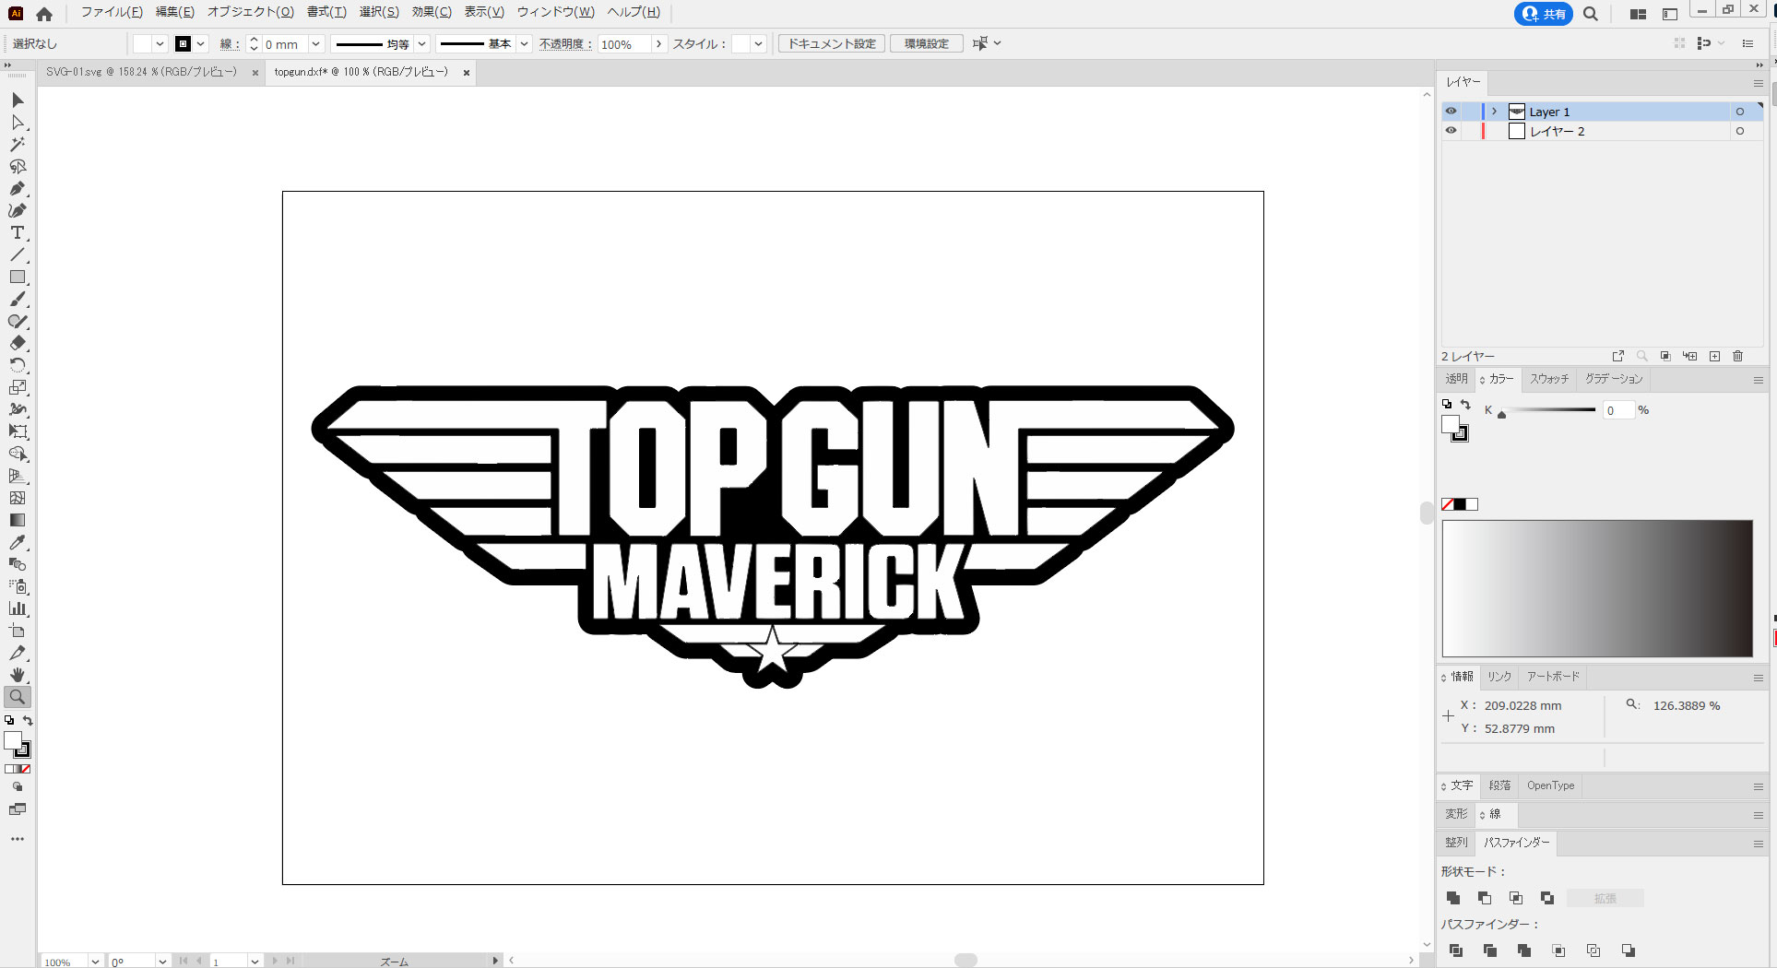Select the Pen tool
The width and height of the screenshot is (1777, 968).
tap(18, 188)
